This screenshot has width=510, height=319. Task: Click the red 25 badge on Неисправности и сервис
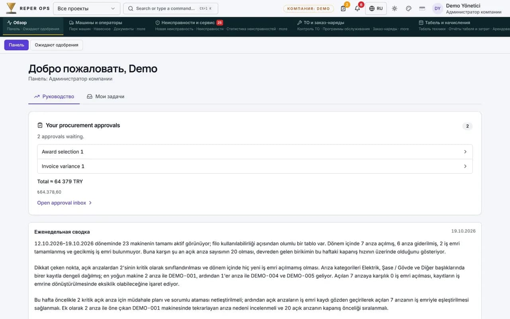point(220,23)
